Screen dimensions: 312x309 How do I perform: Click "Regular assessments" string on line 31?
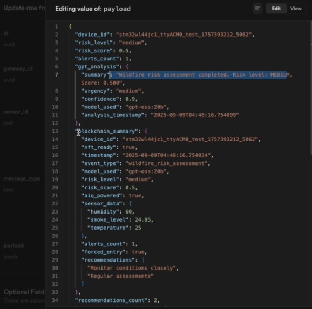[x=120, y=276]
